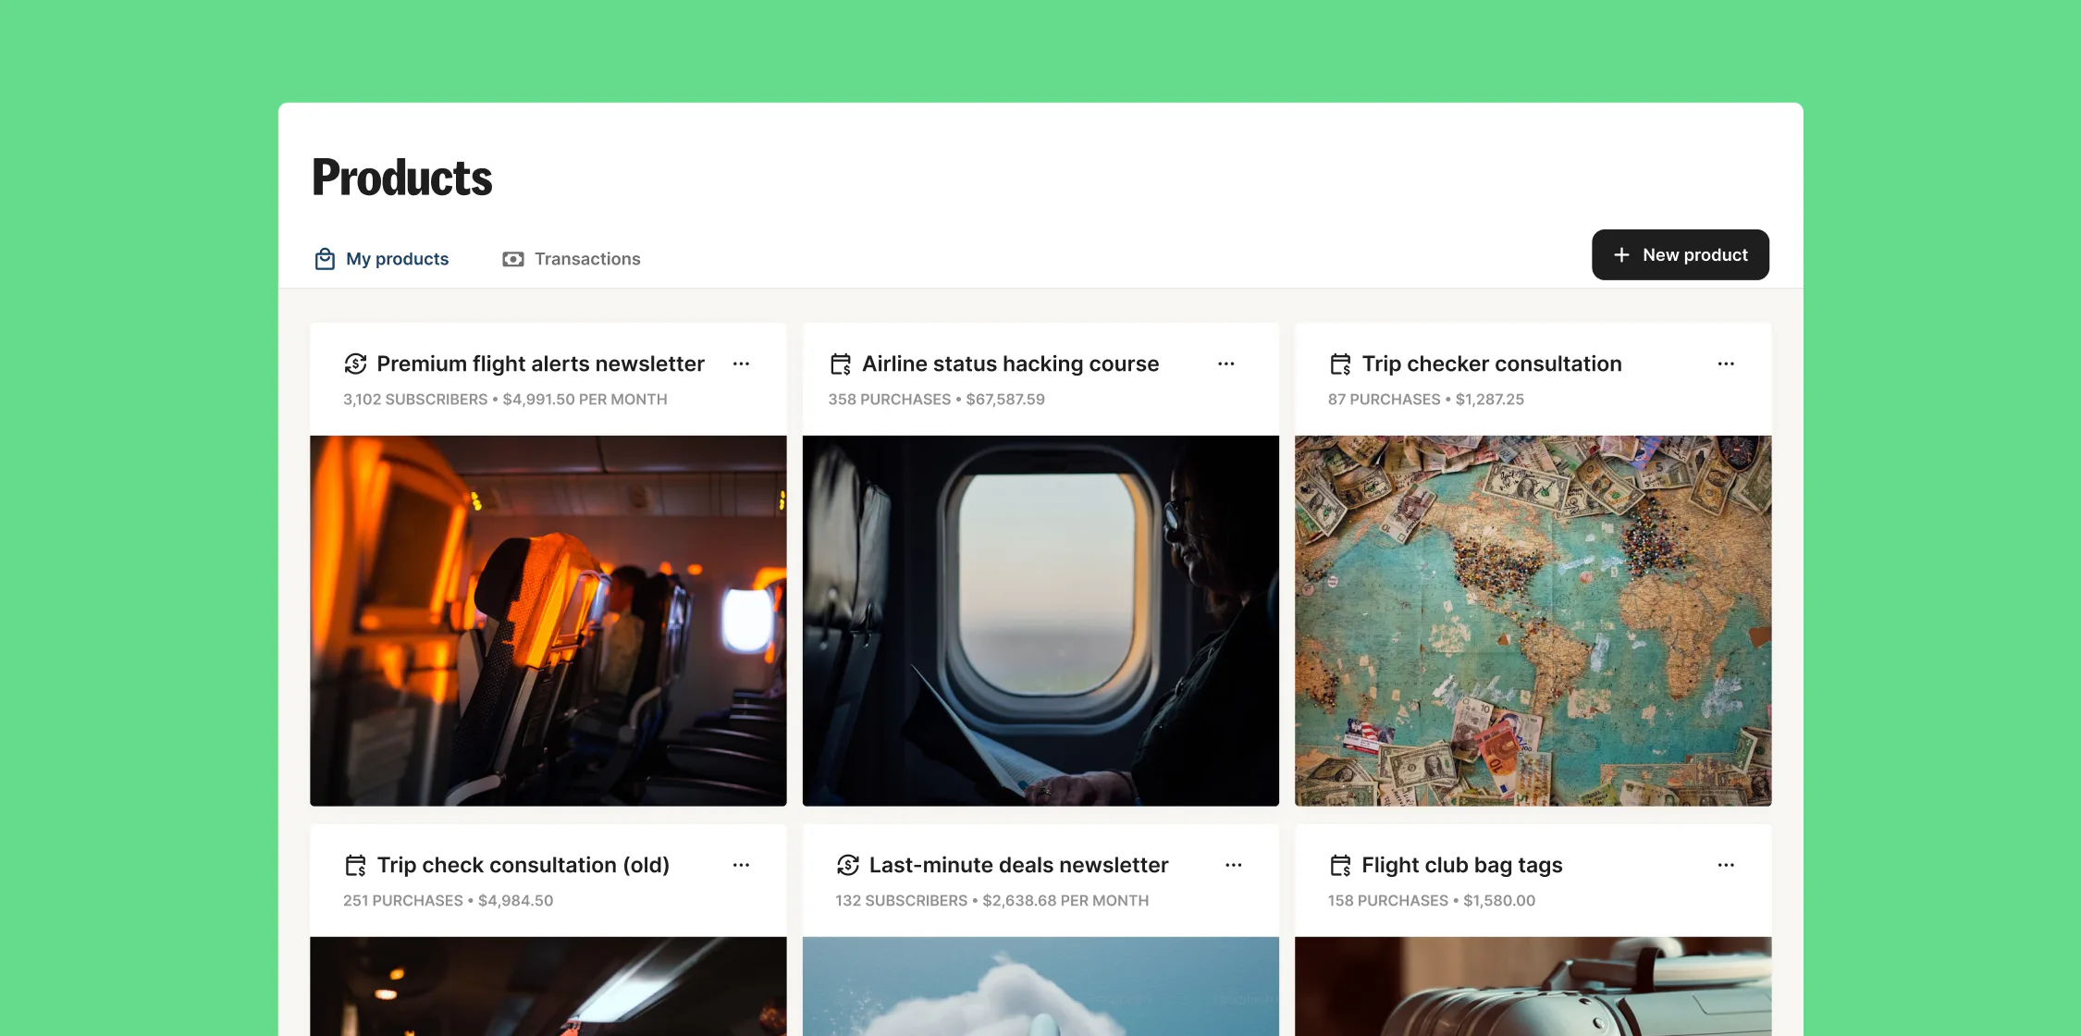Open the world map with money image
The height and width of the screenshot is (1036, 2081).
(x=1533, y=621)
